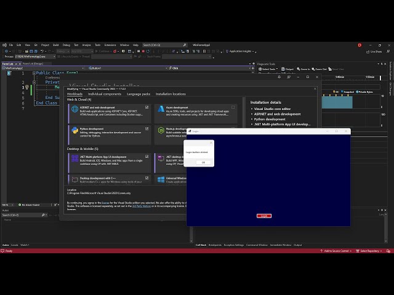The width and height of the screenshot is (394, 295).
Task: Open the Click event dropdown
Action: [x=209, y=68]
